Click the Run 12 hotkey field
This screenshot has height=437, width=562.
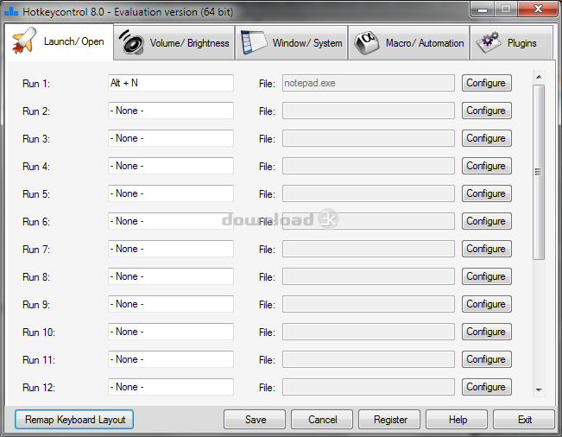171,386
